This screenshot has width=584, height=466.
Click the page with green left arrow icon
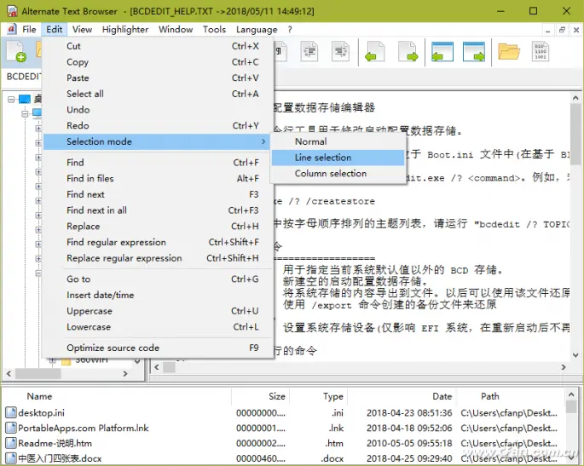(373, 53)
